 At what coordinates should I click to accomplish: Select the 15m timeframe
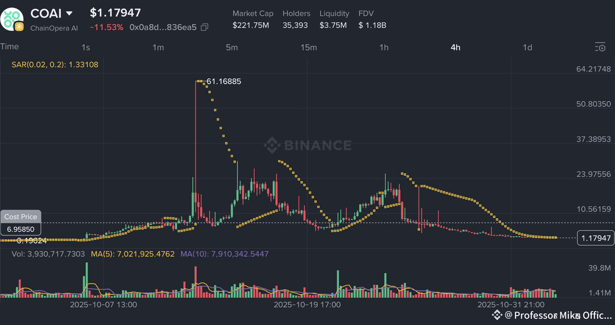[309, 47]
